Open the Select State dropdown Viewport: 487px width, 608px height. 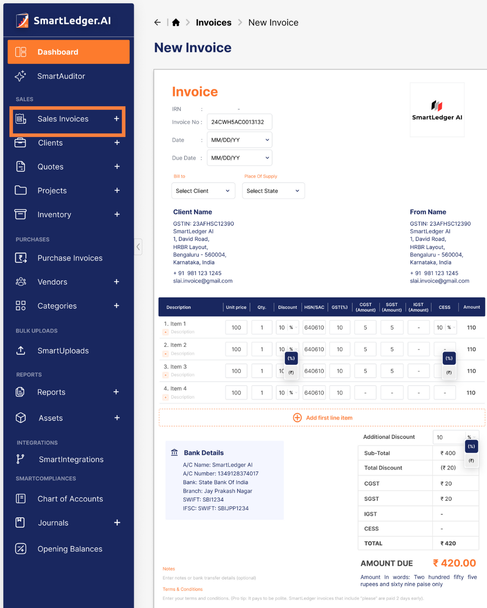[273, 191]
